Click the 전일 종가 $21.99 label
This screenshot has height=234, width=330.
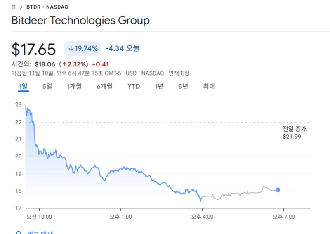[x=295, y=132]
